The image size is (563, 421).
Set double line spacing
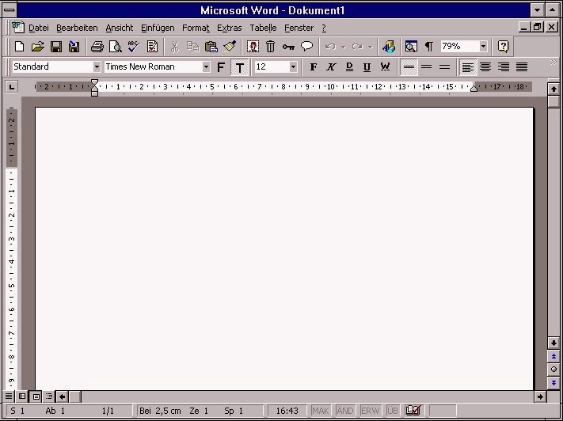444,67
